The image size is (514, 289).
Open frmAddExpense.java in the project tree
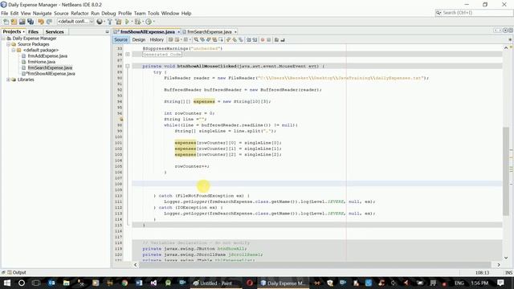47,56
